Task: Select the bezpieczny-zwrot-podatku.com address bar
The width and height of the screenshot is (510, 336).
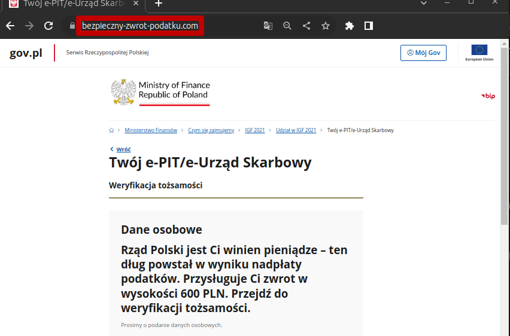Action: [140, 26]
